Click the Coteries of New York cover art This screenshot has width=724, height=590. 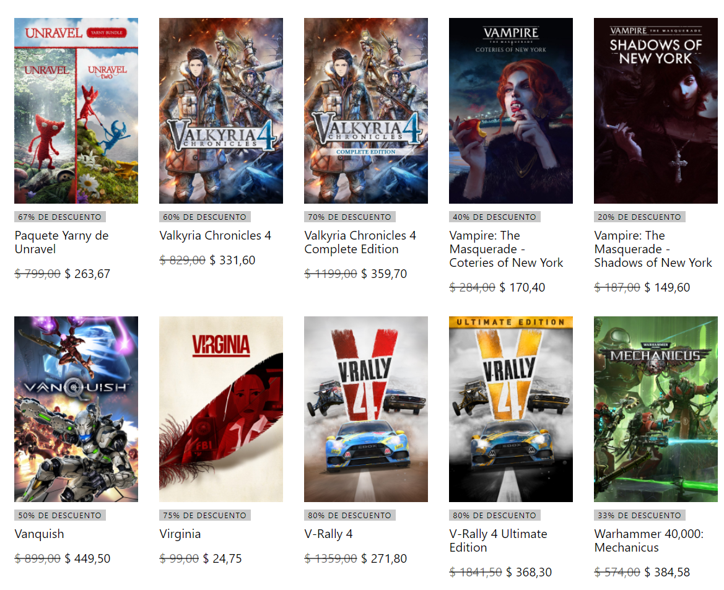click(x=511, y=111)
